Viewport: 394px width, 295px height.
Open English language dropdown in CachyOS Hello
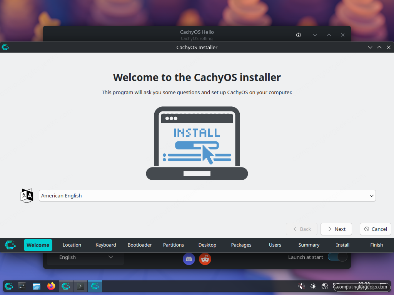point(85,257)
